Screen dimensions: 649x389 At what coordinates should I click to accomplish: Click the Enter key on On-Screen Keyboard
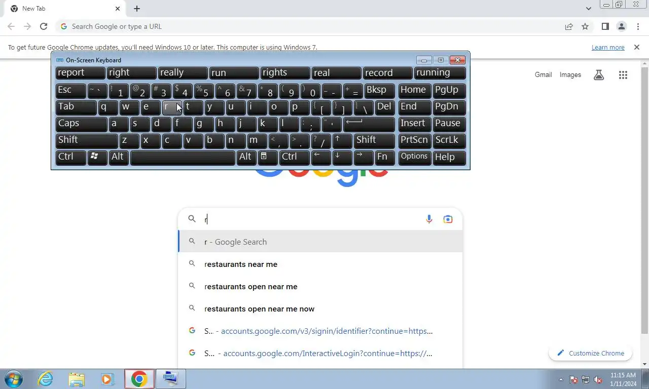[369, 124]
